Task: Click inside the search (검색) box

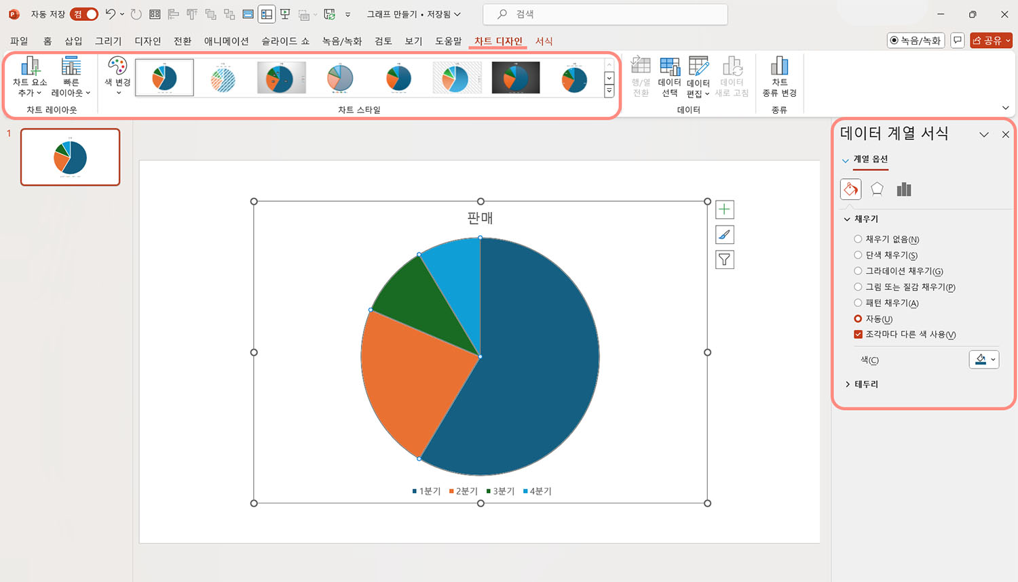Action: point(605,14)
